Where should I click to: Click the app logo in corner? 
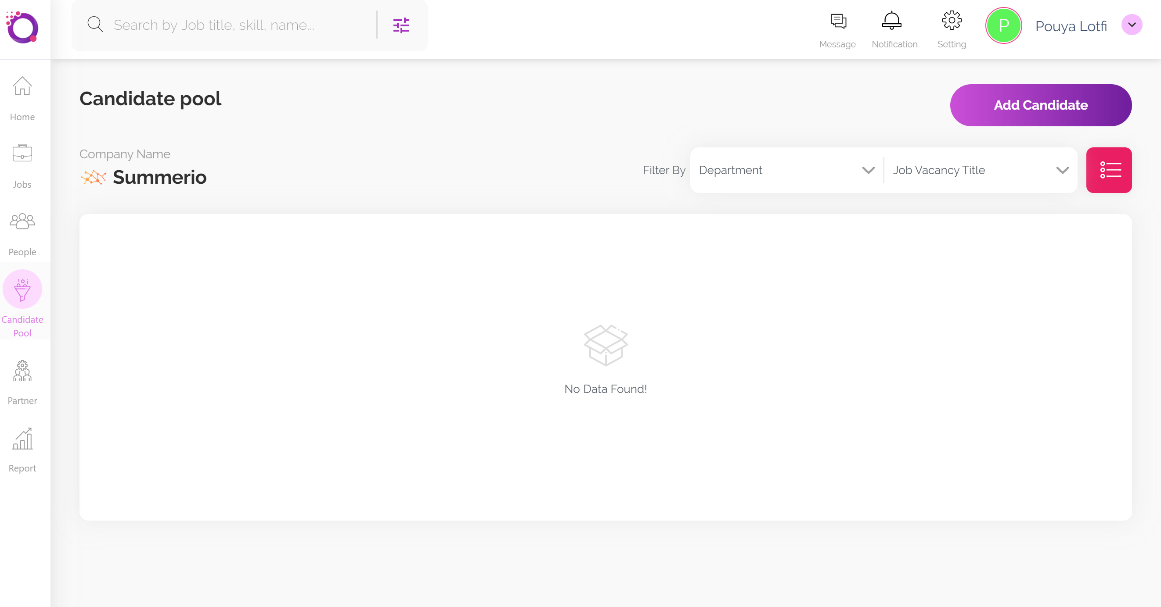(22, 28)
